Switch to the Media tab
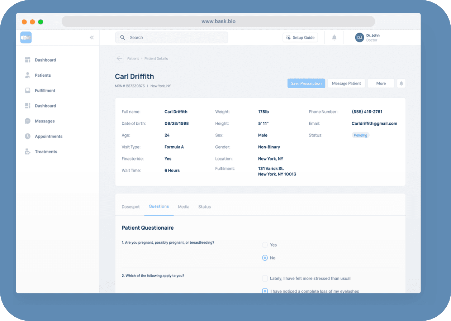This screenshot has width=451, height=321. tap(184, 207)
